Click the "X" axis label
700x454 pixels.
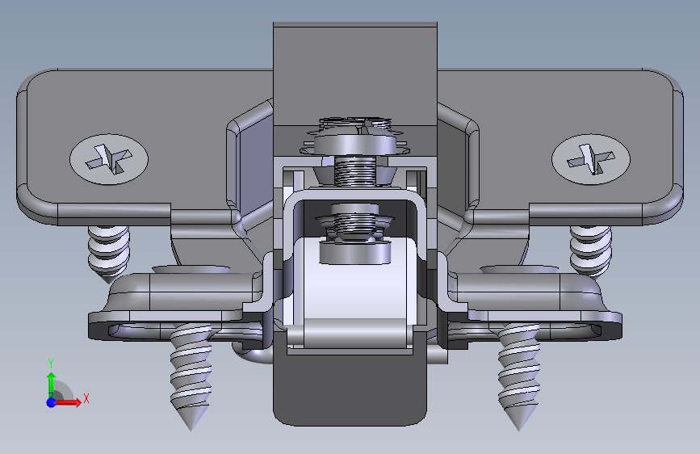[86, 398]
